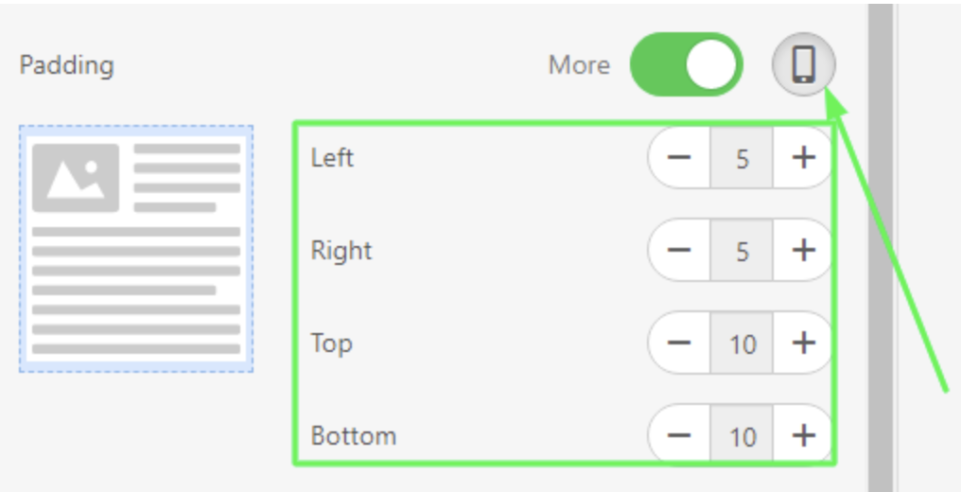Decrease the Left padding with minus
Viewport: 961px width, 492px height.
pos(679,158)
